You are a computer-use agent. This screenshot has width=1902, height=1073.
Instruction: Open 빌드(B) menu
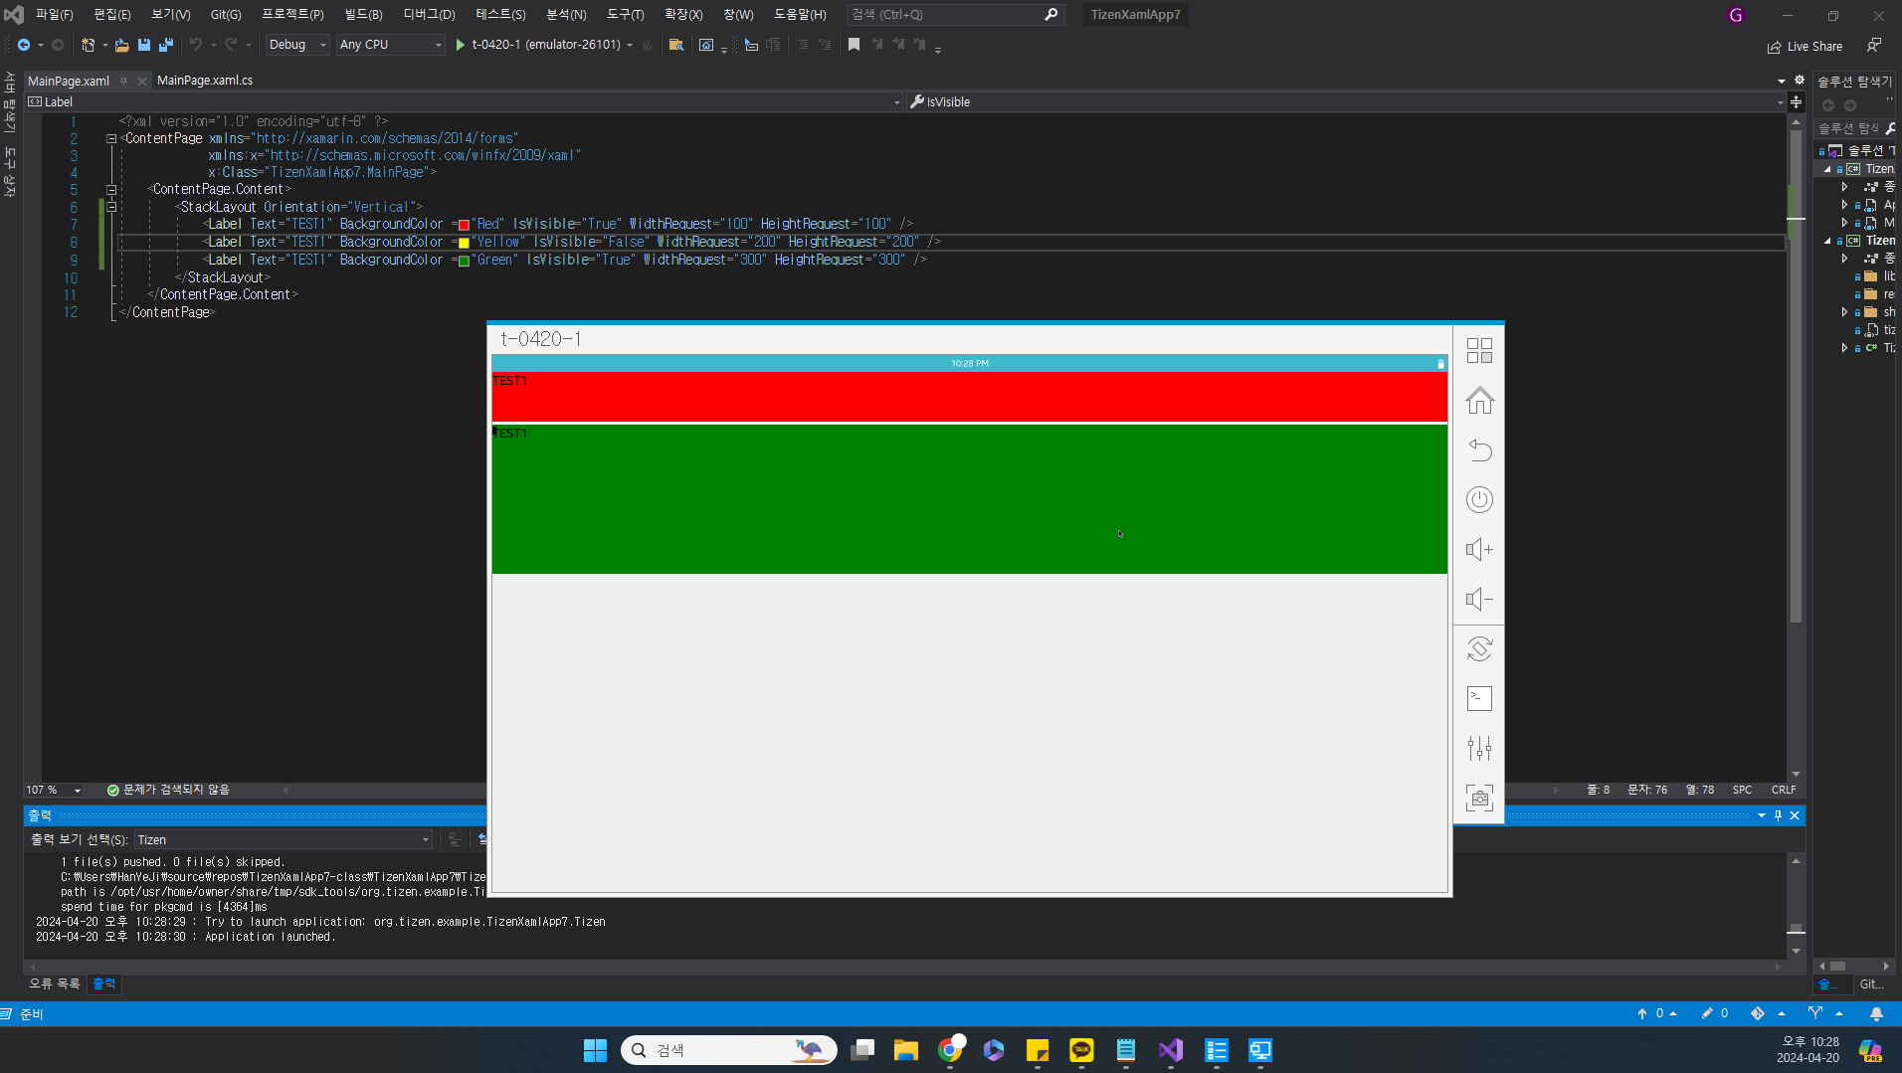(363, 15)
